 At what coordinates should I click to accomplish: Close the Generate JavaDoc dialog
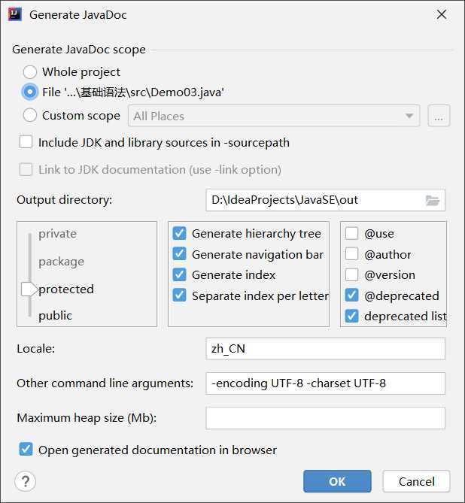[x=442, y=14]
